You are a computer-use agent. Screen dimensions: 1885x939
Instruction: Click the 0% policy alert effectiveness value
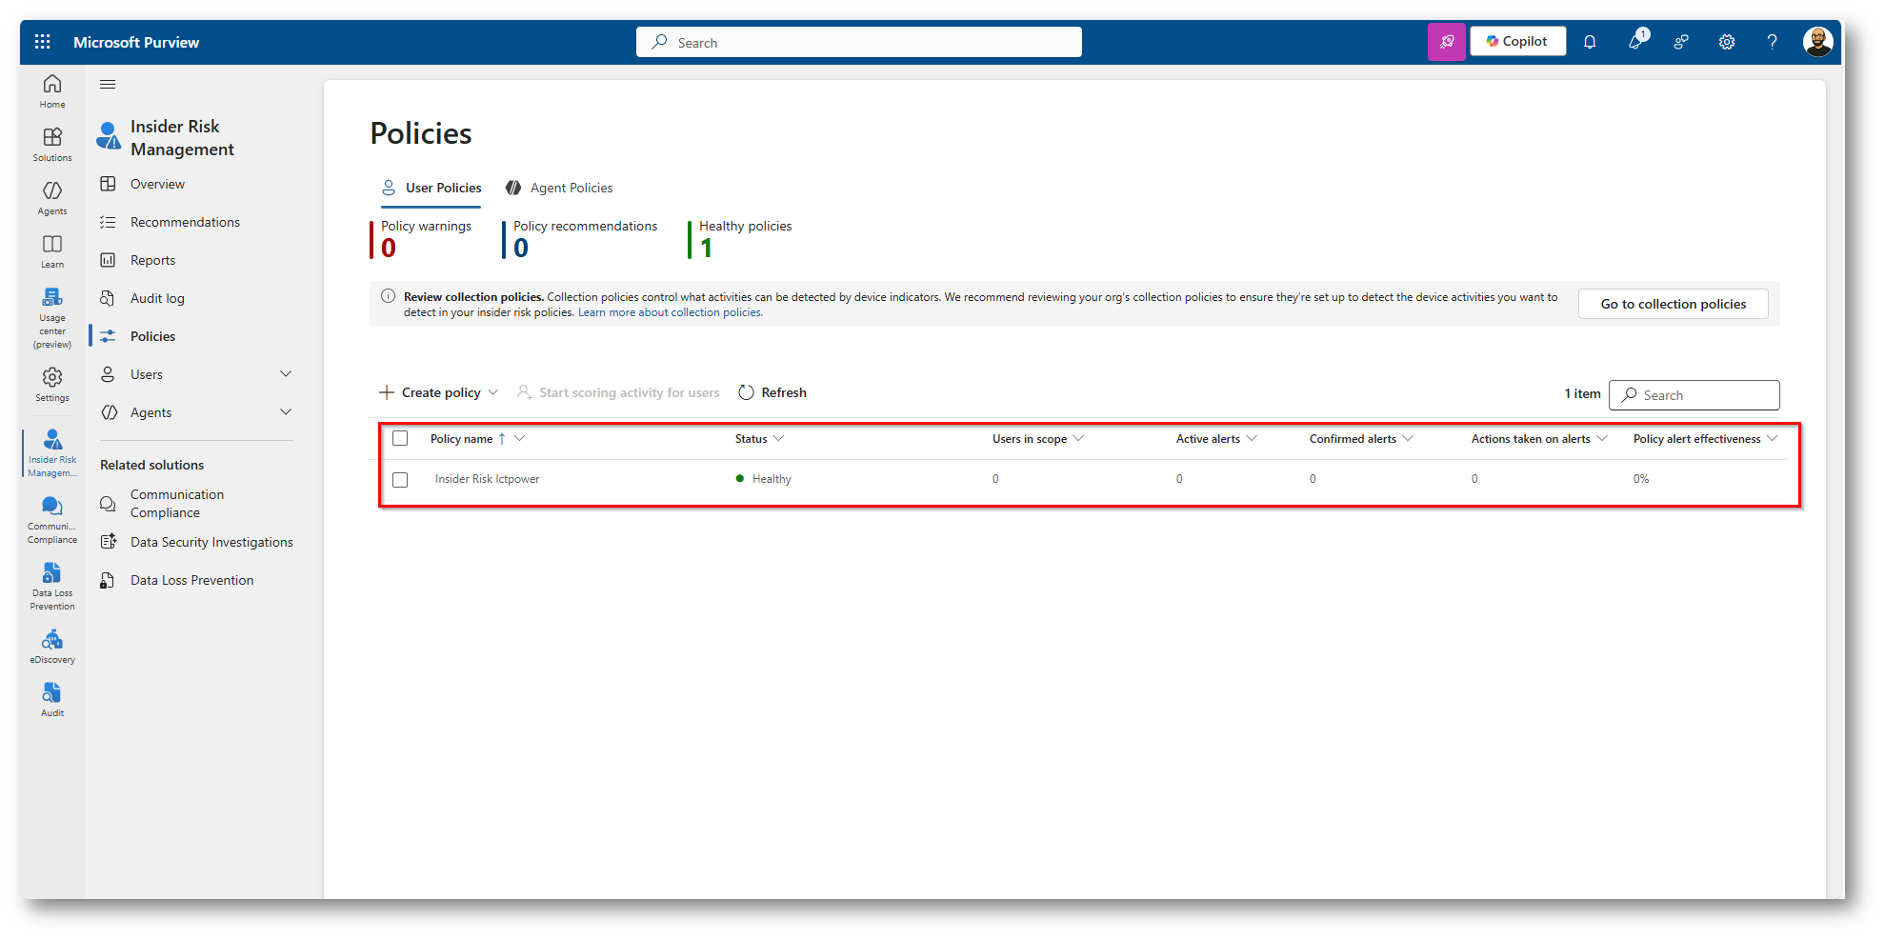click(x=1641, y=479)
